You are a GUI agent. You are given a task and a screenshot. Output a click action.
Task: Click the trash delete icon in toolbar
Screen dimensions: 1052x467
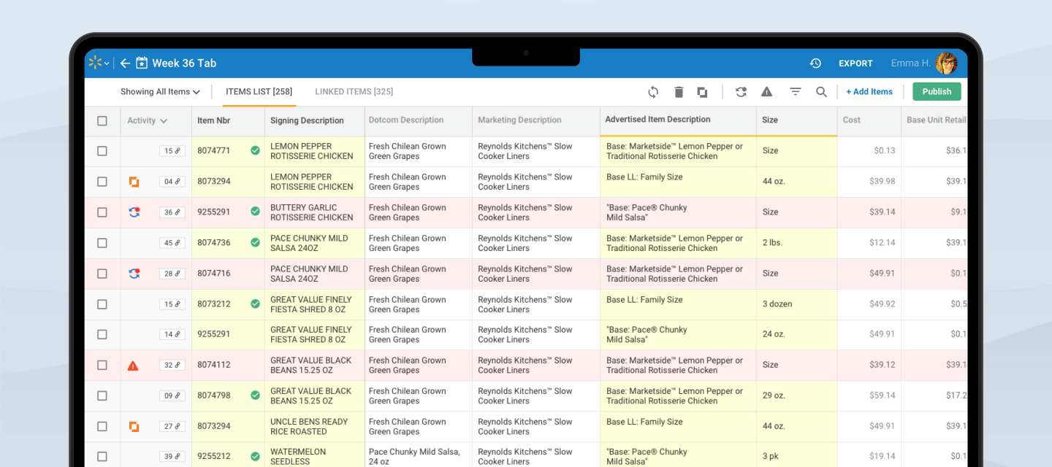tap(679, 92)
